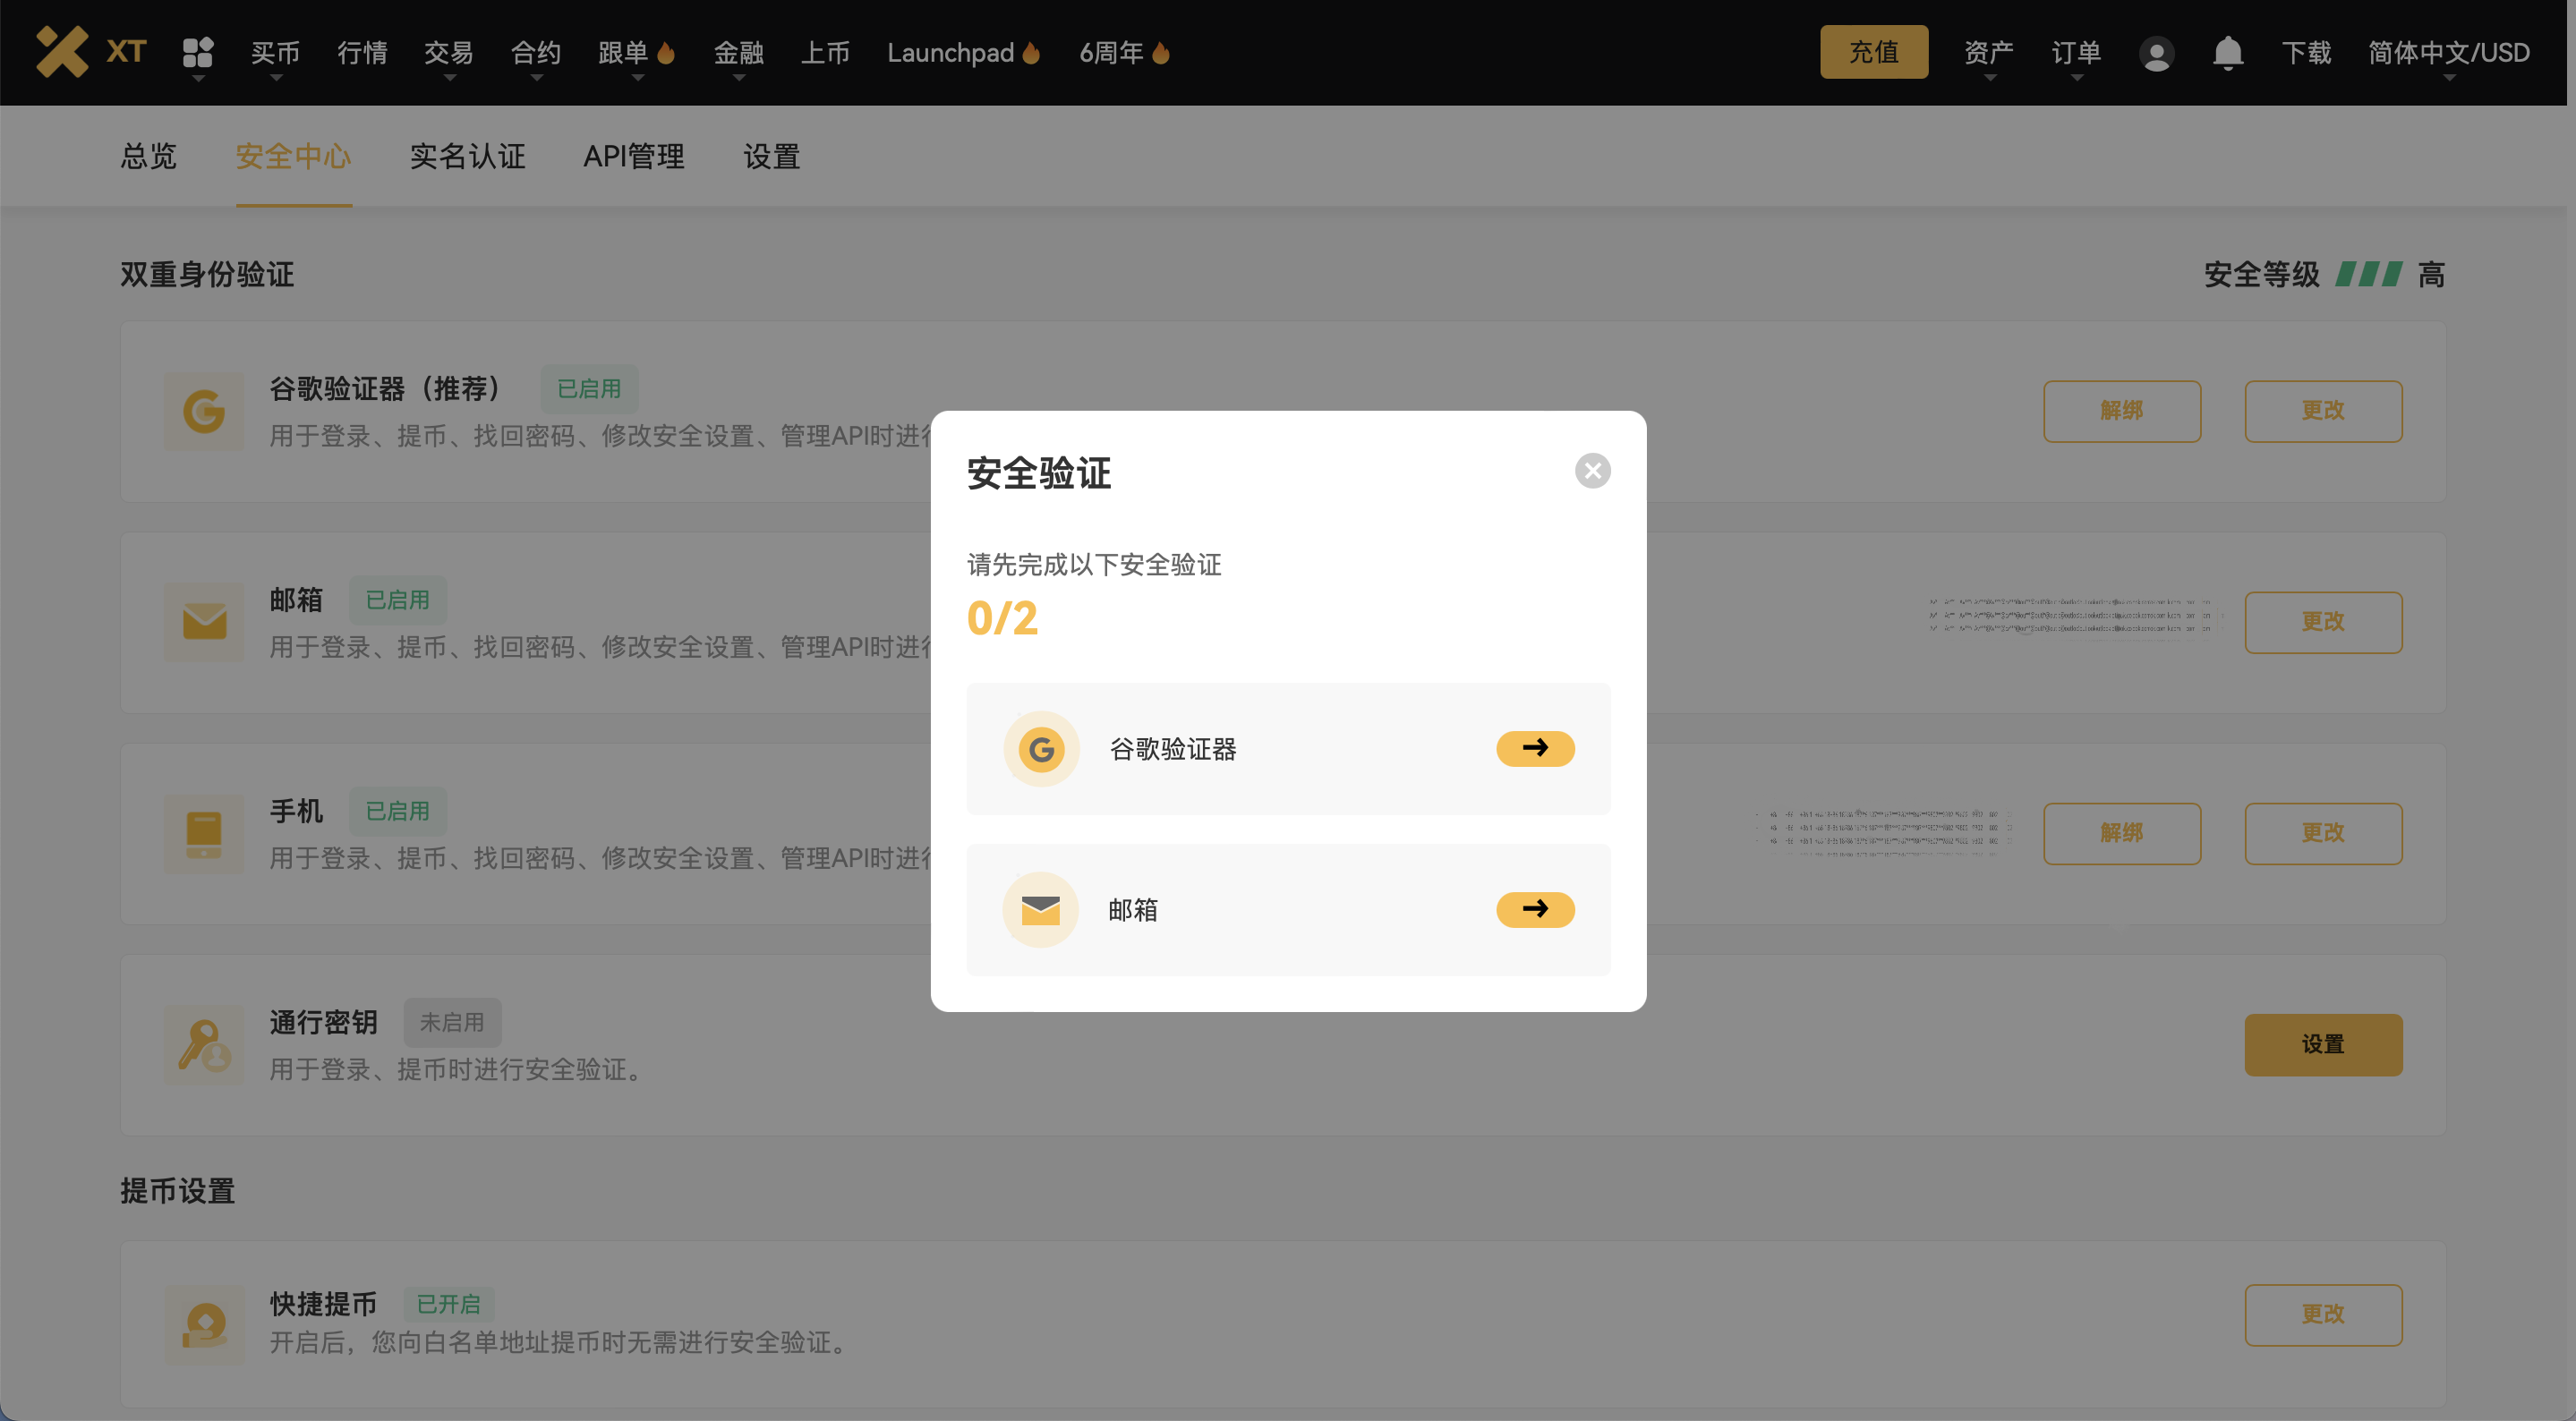Expand the 合约 dropdown menu
This screenshot has width=2576, height=1421.
pos(536,53)
